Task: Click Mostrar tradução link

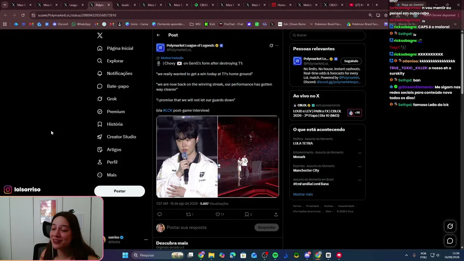Action: tap(172, 58)
